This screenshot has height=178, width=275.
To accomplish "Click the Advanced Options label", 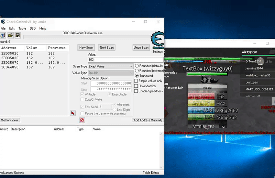I will point(12,173).
